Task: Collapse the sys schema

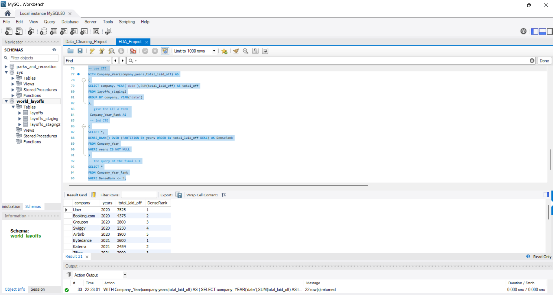Action: point(6,72)
